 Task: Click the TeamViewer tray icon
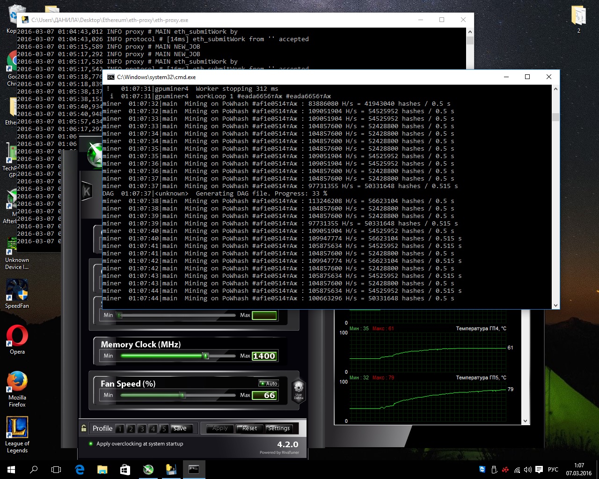point(482,469)
